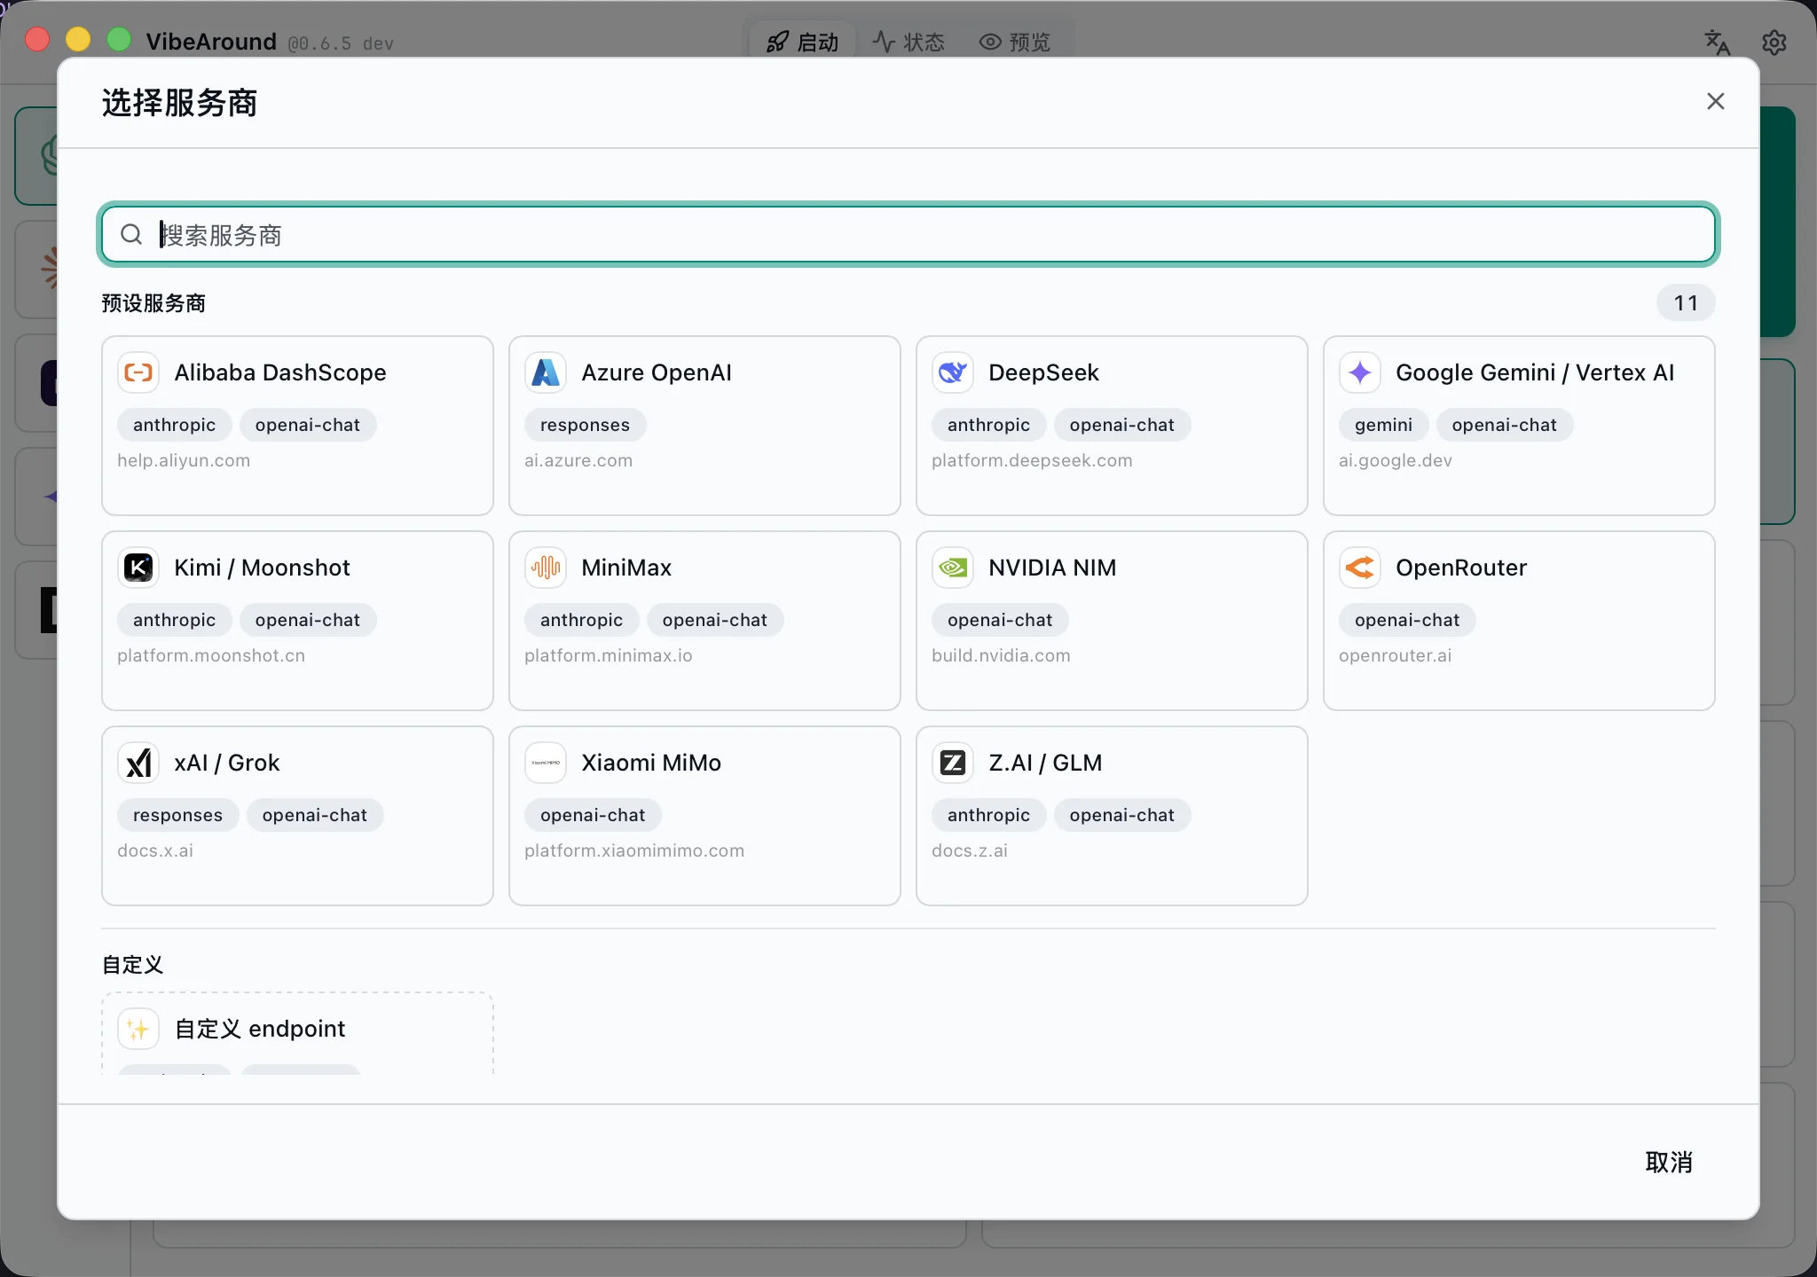1817x1277 pixels.
Task: Click the openai-chat tag on Alibaba DashScope
Action: click(x=308, y=425)
